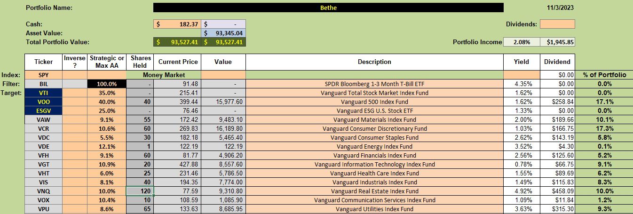
Task: Click the VTI target ticker cell
Action: 44,93
